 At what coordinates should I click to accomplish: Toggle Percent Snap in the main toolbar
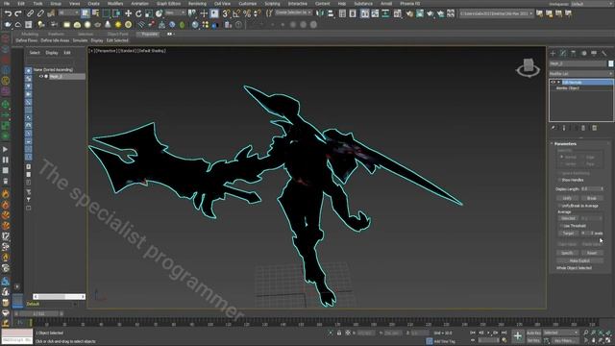(x=247, y=13)
